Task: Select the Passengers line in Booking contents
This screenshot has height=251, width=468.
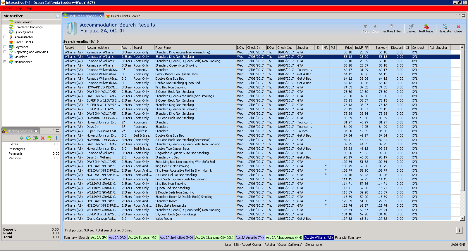Action: coord(31,149)
